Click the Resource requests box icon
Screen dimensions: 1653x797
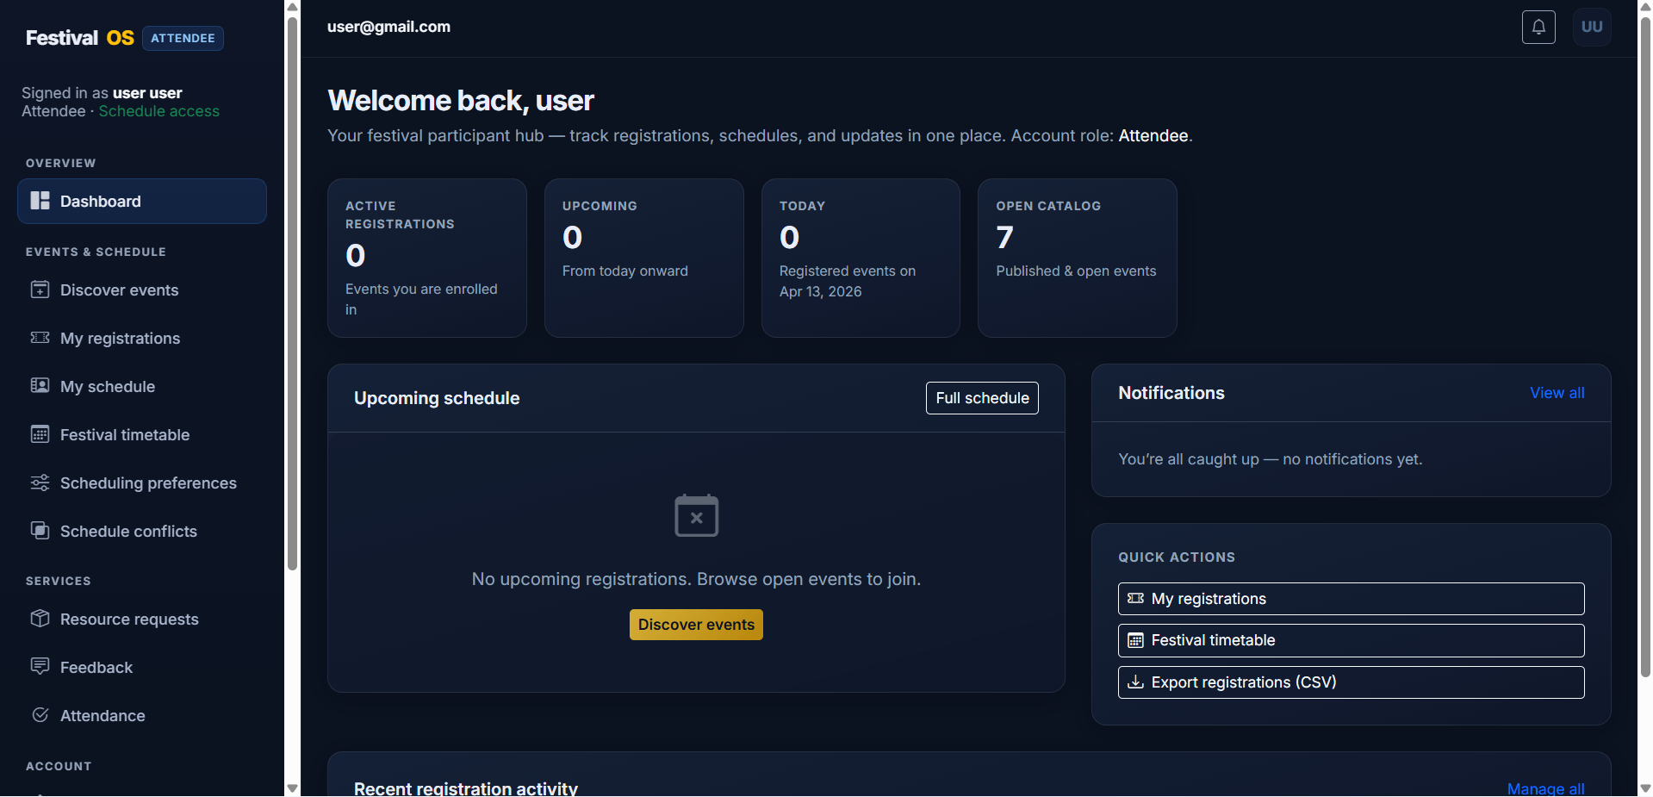coord(40,619)
